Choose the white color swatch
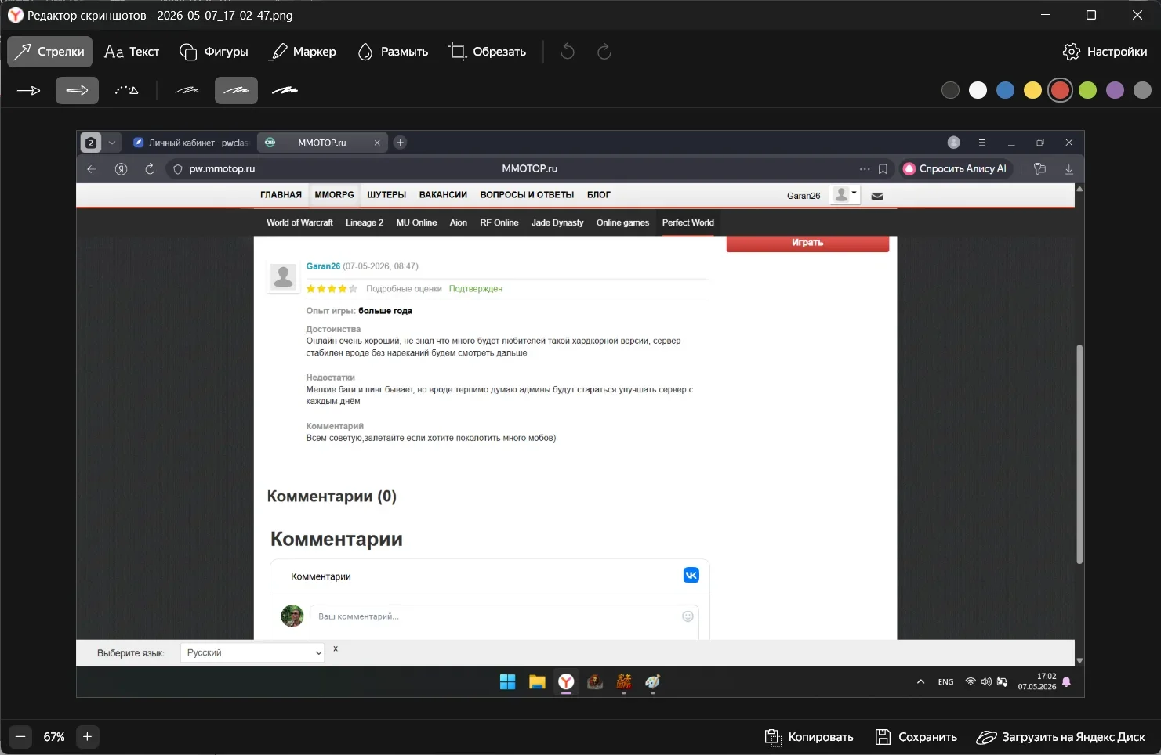This screenshot has height=755, width=1161. [x=978, y=90]
